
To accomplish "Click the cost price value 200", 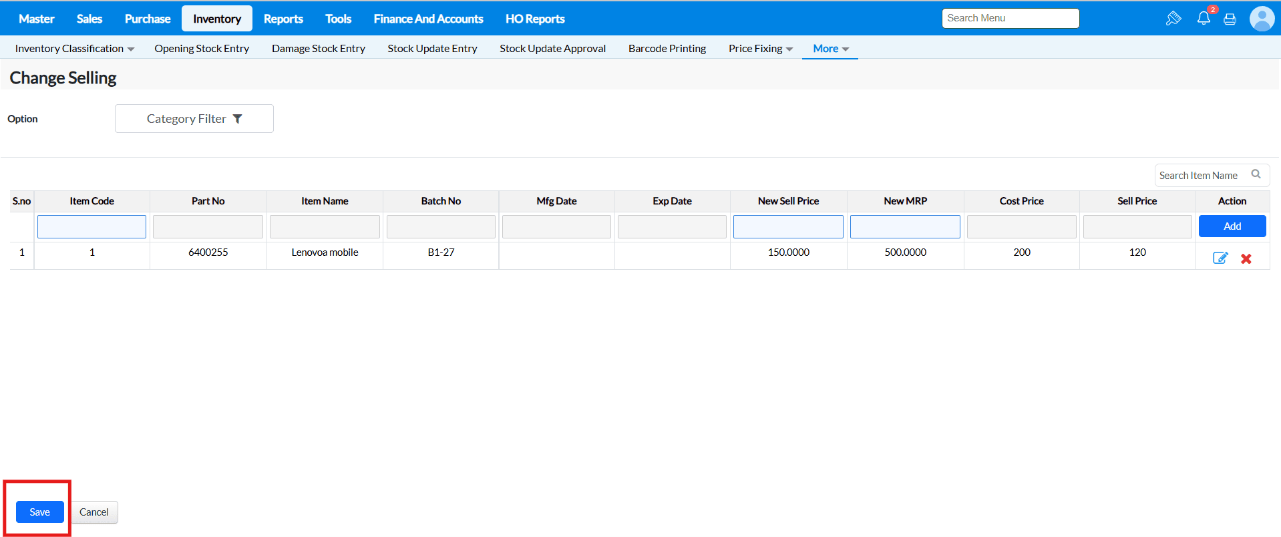I will tap(1022, 252).
